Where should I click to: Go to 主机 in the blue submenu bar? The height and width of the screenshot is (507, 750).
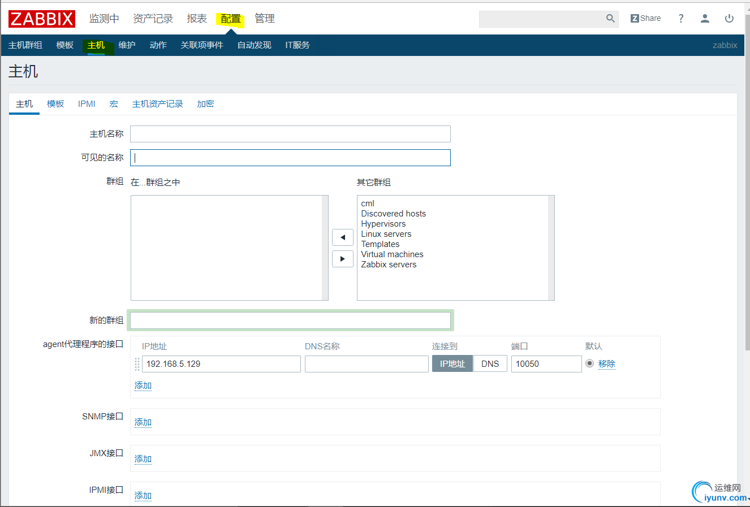[x=96, y=45]
